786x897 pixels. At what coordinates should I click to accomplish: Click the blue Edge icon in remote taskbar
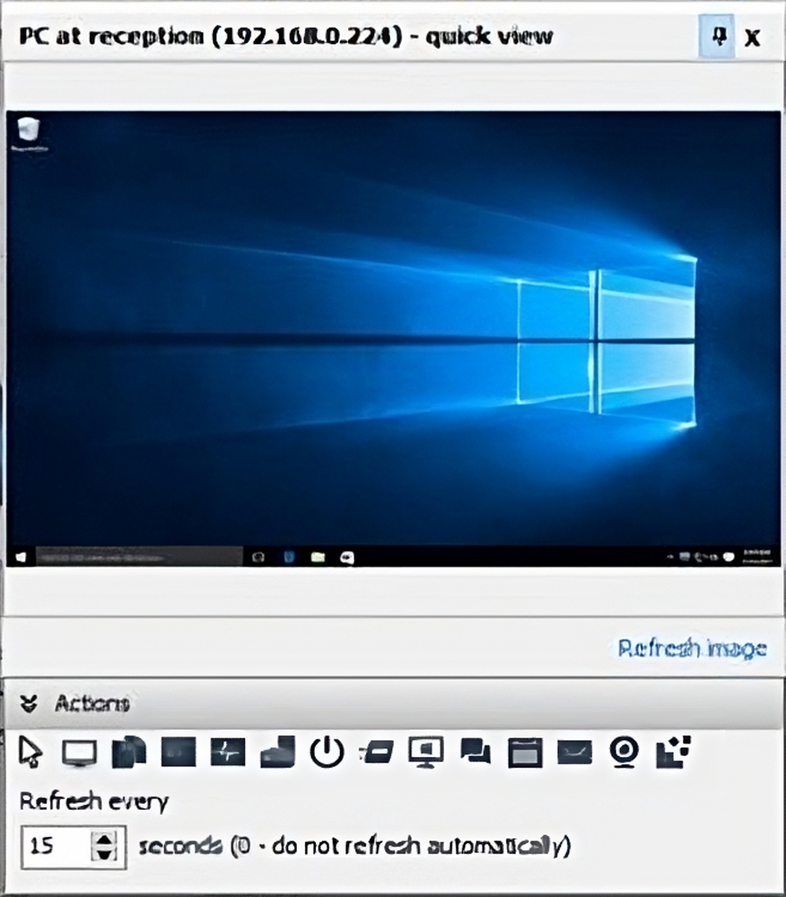tap(289, 557)
